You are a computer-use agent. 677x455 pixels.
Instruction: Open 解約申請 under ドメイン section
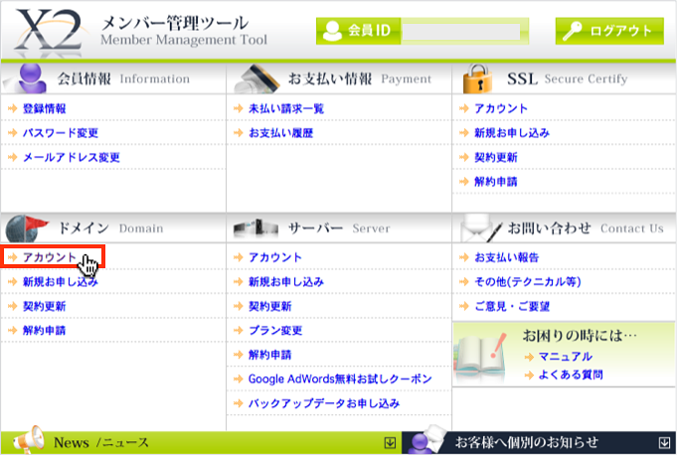point(44,331)
